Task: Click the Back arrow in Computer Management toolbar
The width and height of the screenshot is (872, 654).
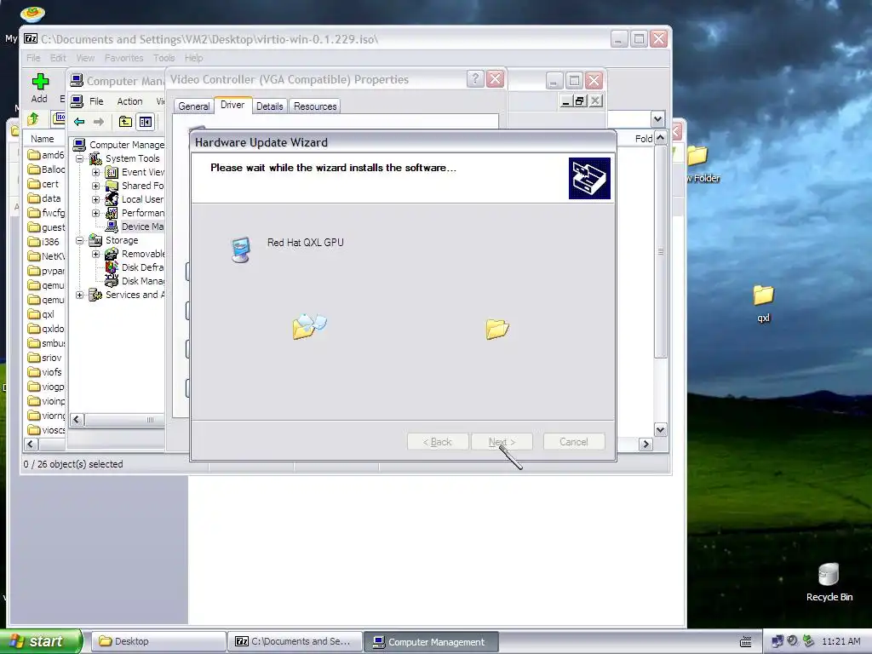Action: pos(79,122)
